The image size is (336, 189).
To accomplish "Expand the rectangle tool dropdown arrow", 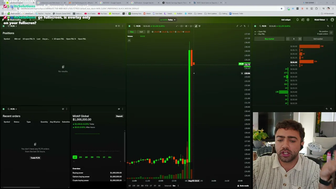I will (183, 26).
